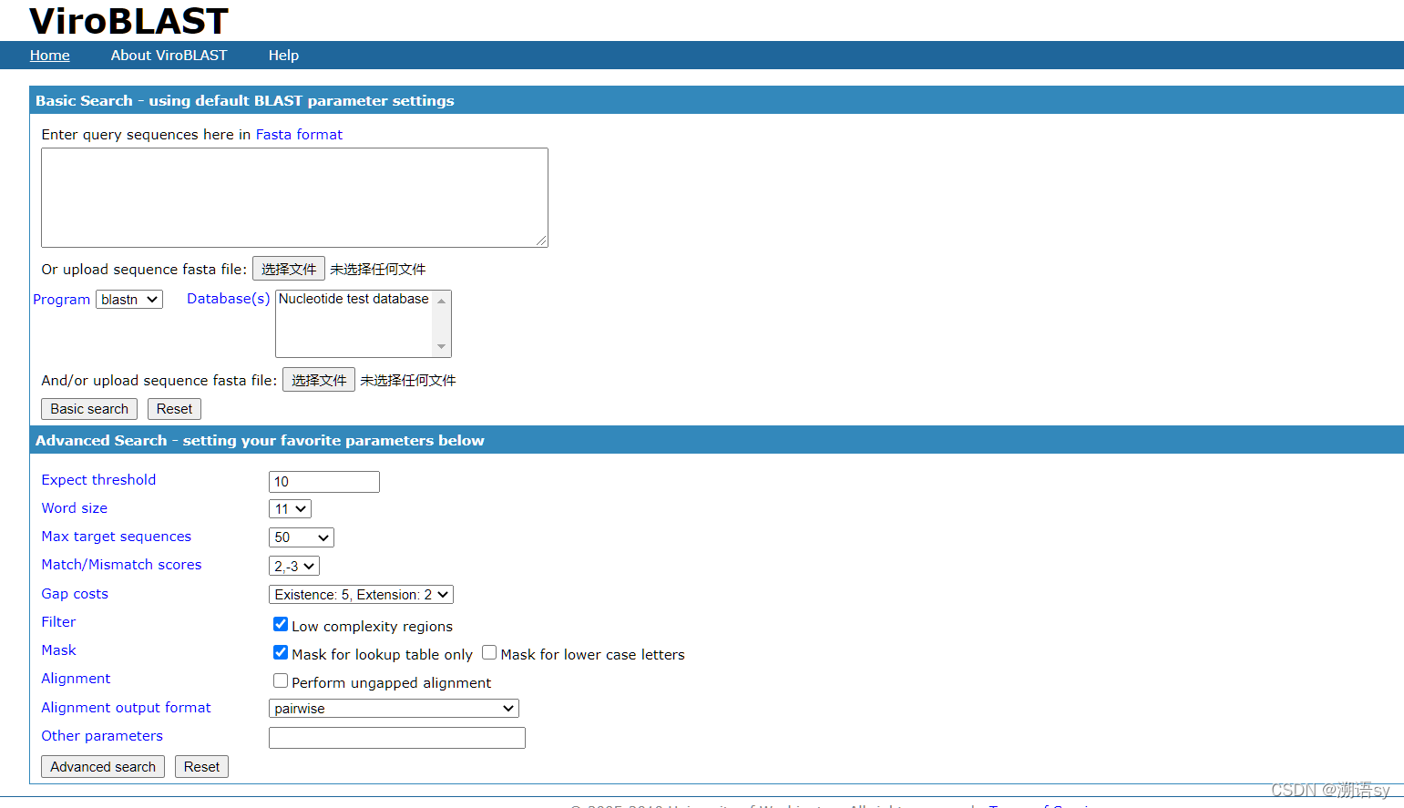This screenshot has height=808, width=1404.
Task: Click the Expect threshold input field
Action: click(324, 482)
